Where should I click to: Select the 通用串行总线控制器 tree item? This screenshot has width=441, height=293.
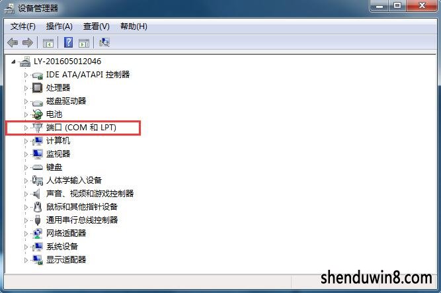coord(82,220)
